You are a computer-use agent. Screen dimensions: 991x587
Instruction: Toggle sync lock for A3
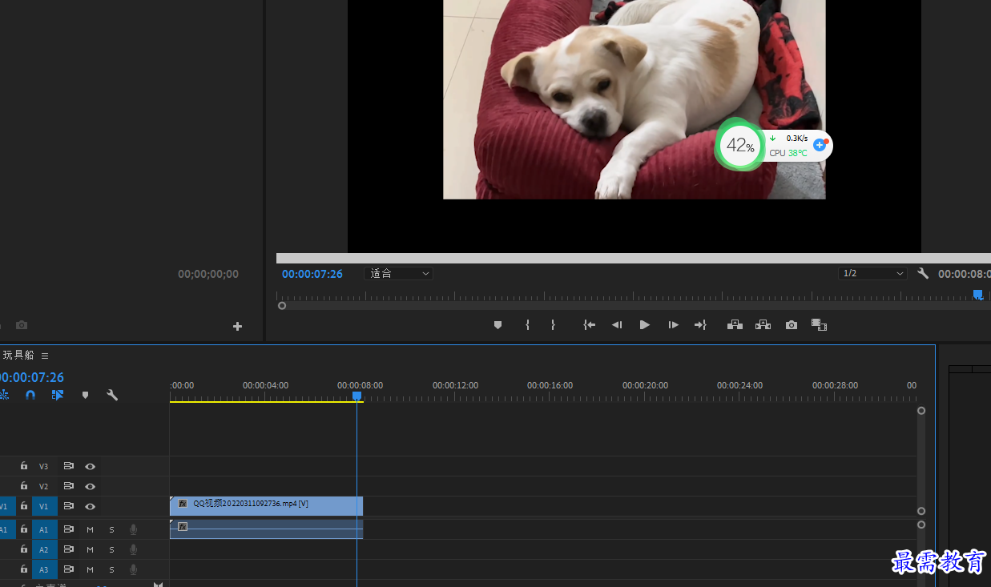[x=69, y=569]
